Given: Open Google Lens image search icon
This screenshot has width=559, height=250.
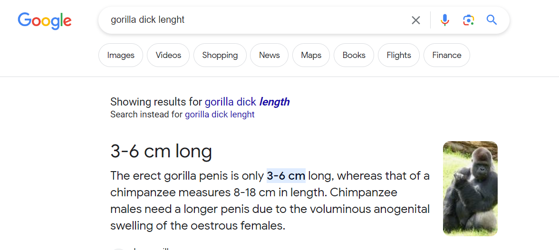Looking at the screenshot, I should (x=469, y=20).
